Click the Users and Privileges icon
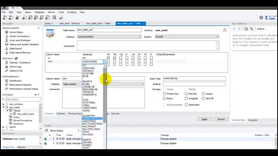The width and height of the screenshot is (278, 156). pyautogui.click(x=7, y=40)
